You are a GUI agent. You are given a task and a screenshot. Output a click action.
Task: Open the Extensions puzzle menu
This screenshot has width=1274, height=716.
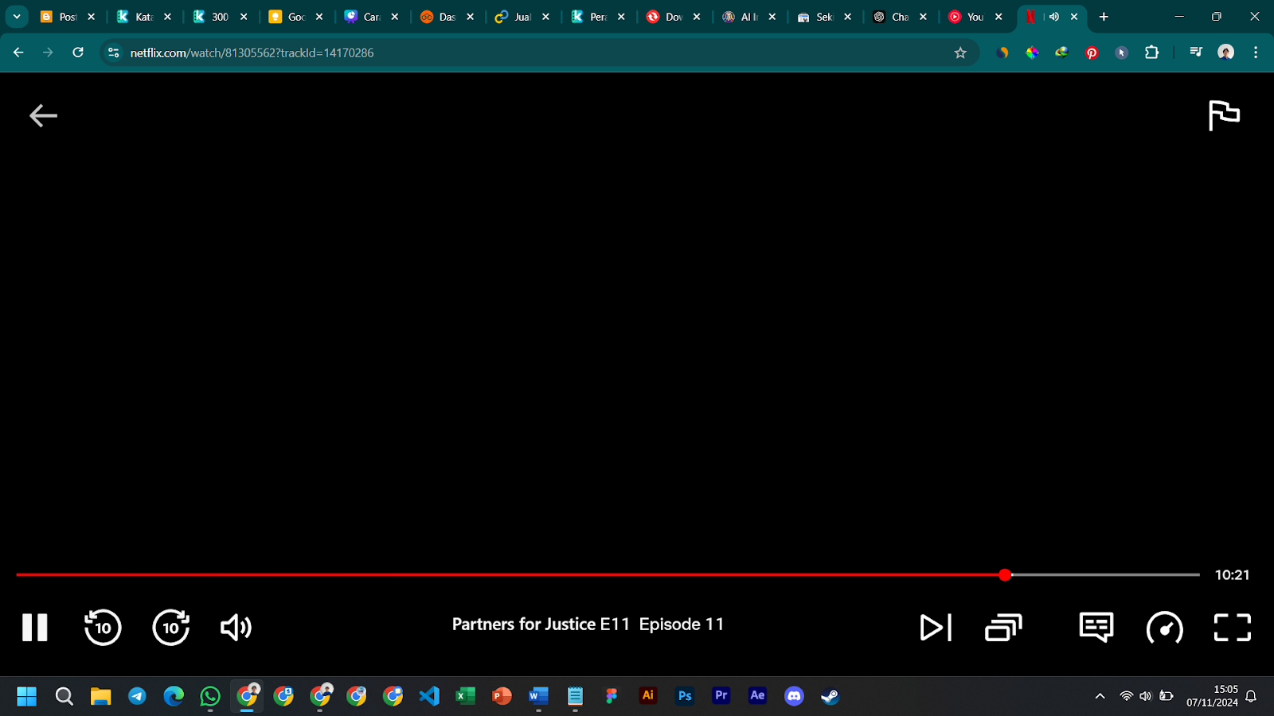(x=1151, y=53)
